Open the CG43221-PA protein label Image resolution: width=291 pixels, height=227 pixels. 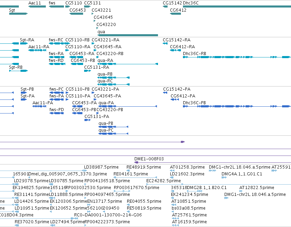point(105,89)
